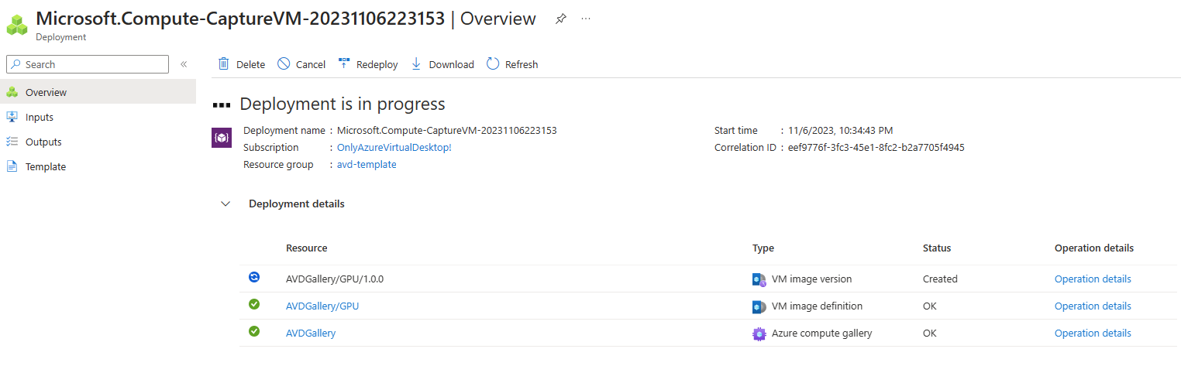
Task: Click the VM image version type icon
Action: pos(759,279)
